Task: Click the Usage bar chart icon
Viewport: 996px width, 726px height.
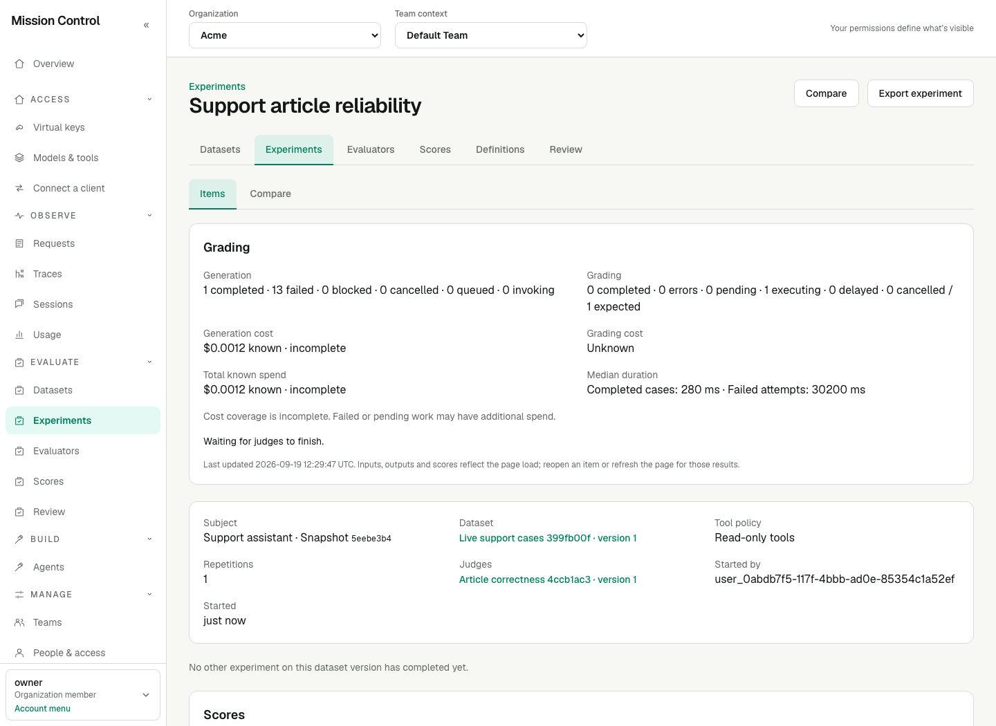Action: pos(19,335)
